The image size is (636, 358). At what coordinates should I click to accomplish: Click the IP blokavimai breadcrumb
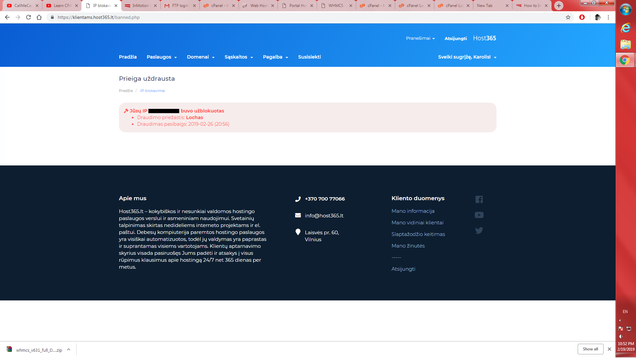pyautogui.click(x=153, y=91)
